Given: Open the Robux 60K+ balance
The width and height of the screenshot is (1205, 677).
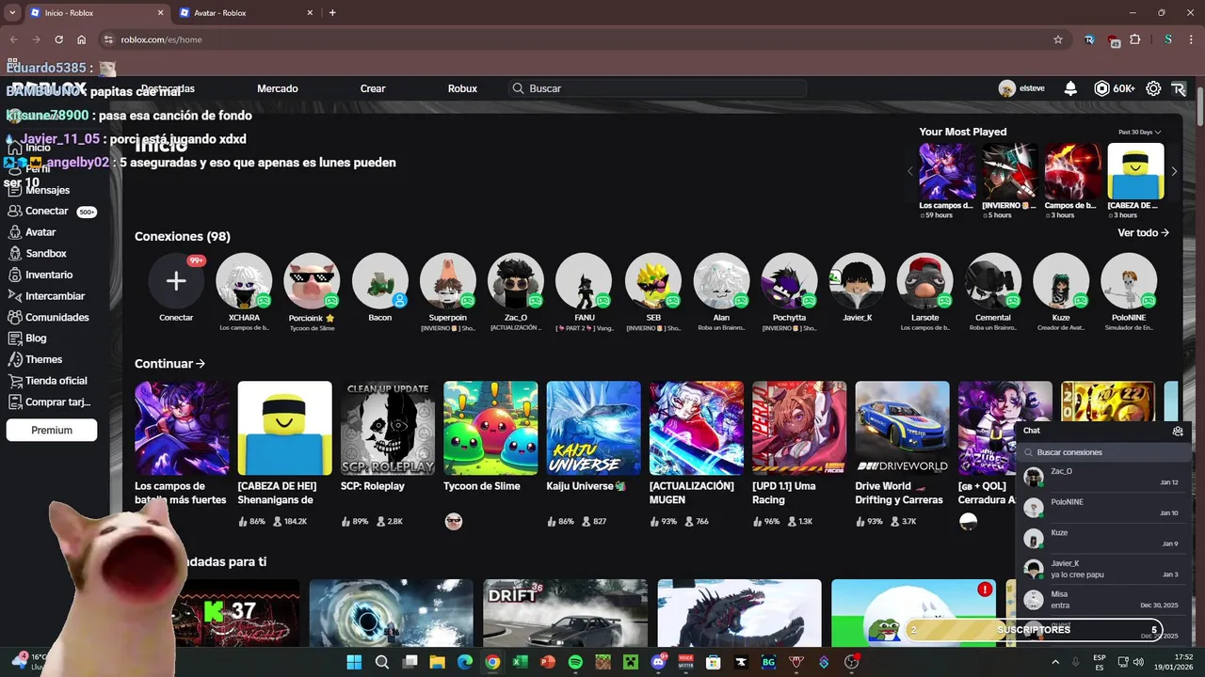Looking at the screenshot, I should [1115, 88].
